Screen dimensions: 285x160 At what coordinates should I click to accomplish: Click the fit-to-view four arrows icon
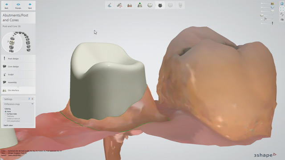(282, 9)
